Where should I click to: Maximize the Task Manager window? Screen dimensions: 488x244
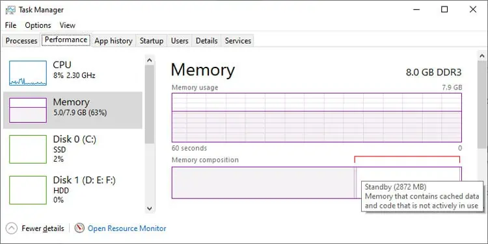(x=444, y=10)
